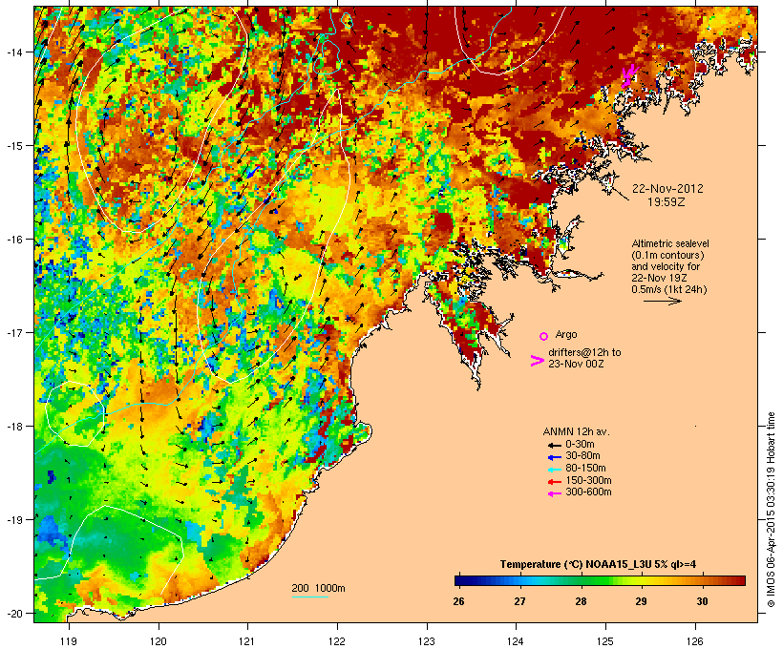Screen dimensions: 783x649
Task: Click the time text 19:59Z
Action: click(667, 202)
